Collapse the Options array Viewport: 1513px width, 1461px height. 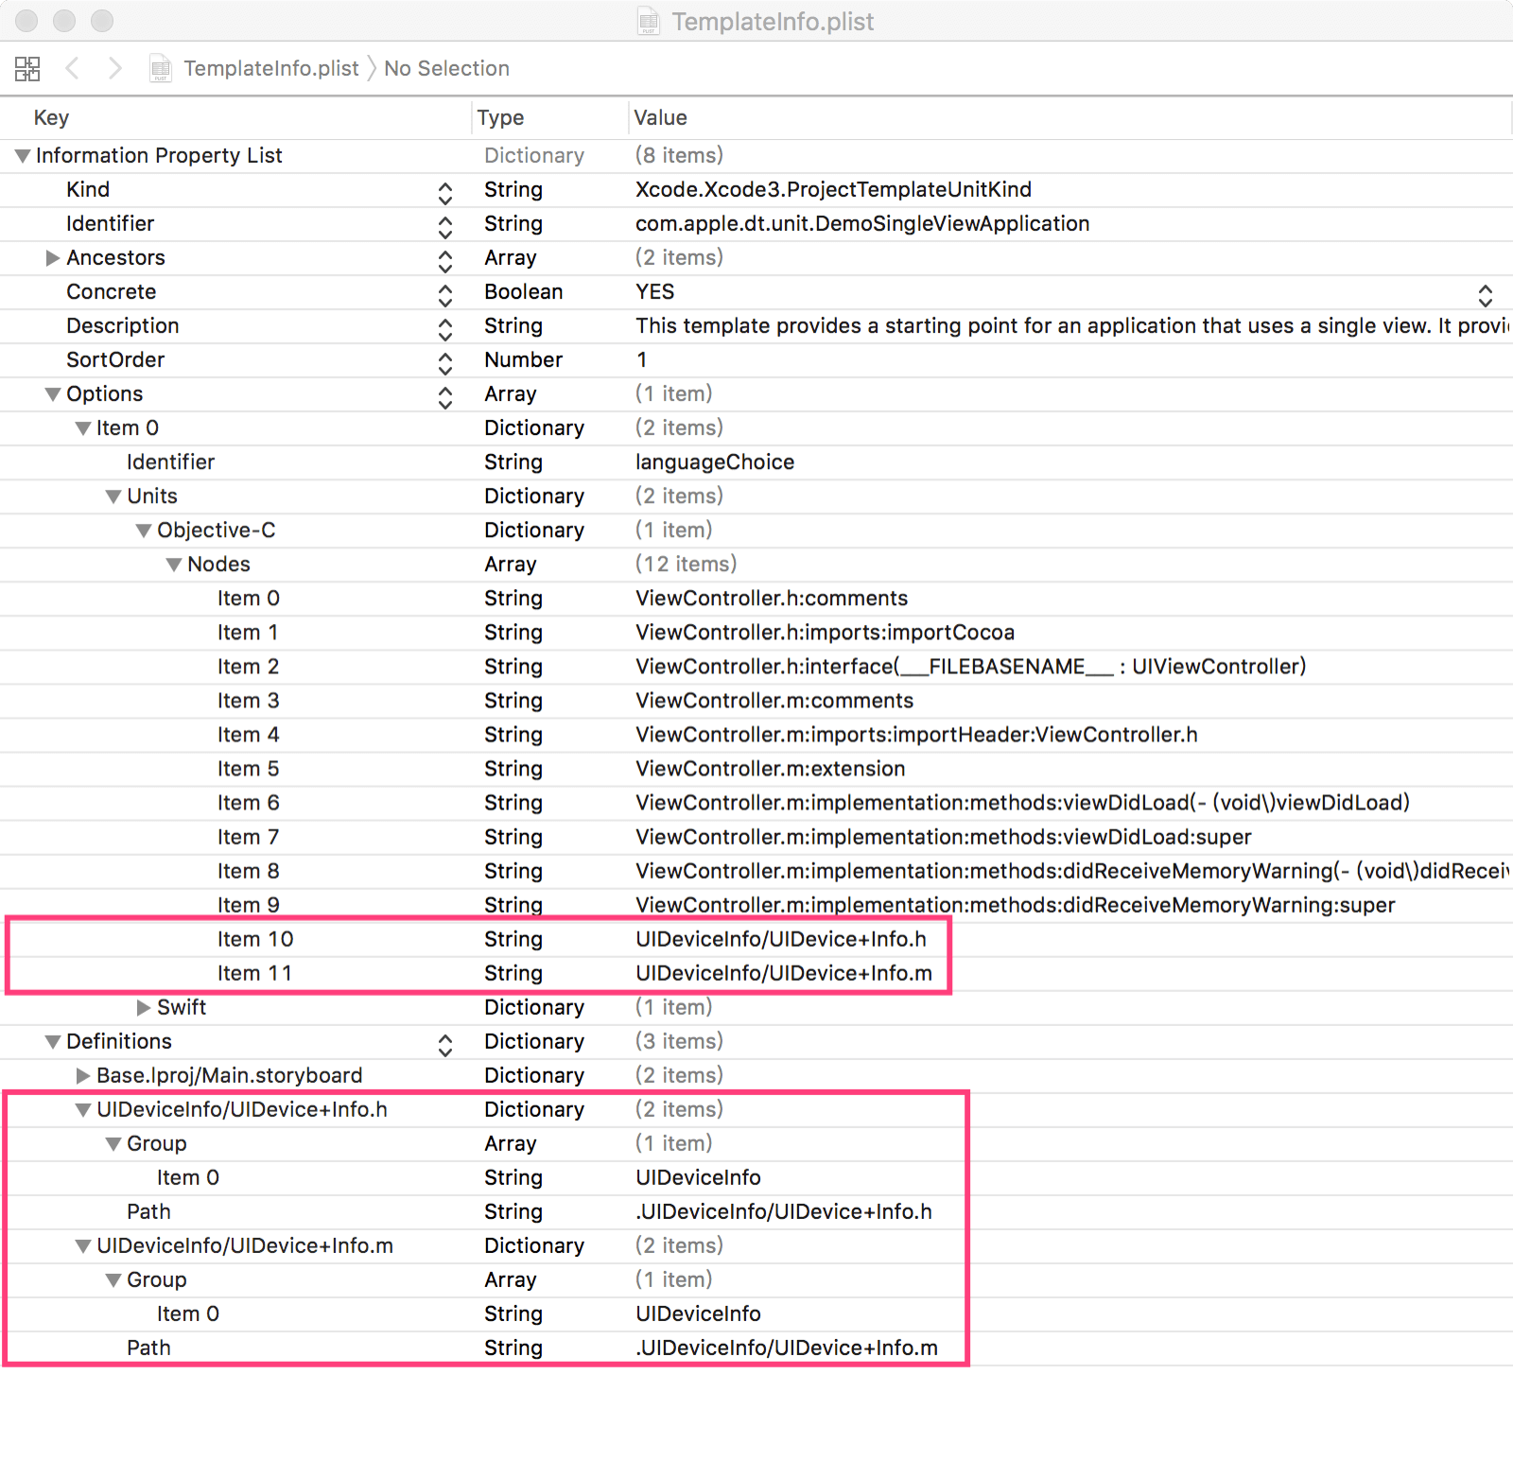point(53,394)
